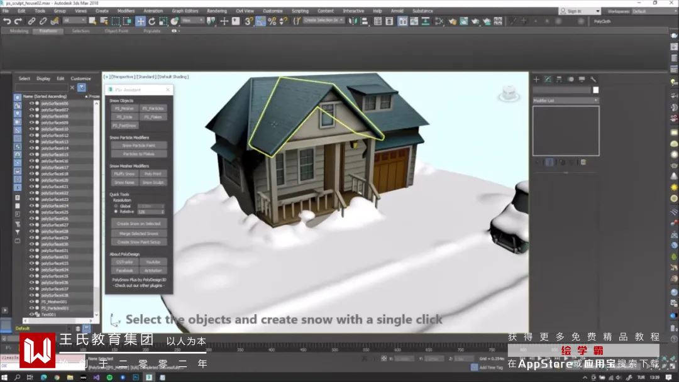Enable the Angle Snap toggle
Viewport: 679px width, 382px height.
pyautogui.click(x=260, y=21)
